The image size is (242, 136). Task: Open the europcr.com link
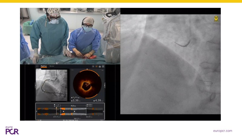pyautogui.click(x=223, y=131)
